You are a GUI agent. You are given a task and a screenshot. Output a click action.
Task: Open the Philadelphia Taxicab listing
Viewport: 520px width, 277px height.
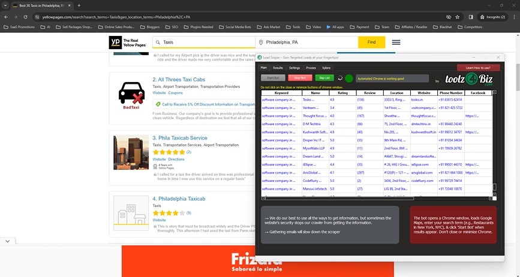[x=179, y=199]
